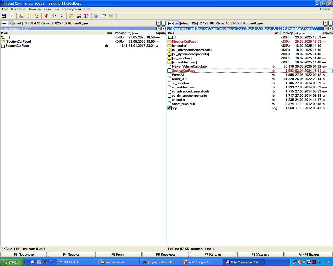Expand left panel directory history arrow
The height and width of the screenshot is (266, 333).
pyautogui.click(x=163, y=29)
